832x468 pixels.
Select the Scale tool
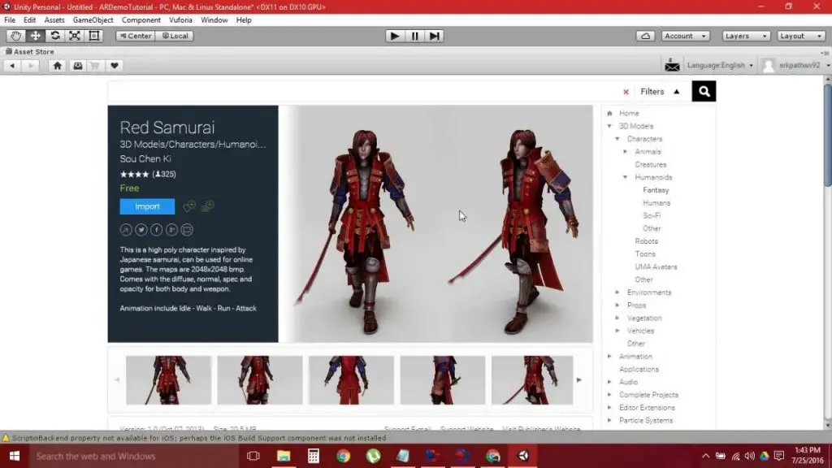75,36
